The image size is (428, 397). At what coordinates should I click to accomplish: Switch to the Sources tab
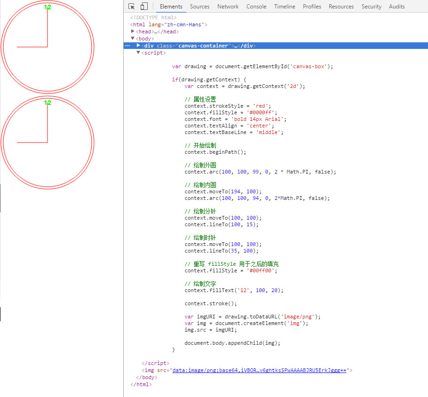[199, 7]
